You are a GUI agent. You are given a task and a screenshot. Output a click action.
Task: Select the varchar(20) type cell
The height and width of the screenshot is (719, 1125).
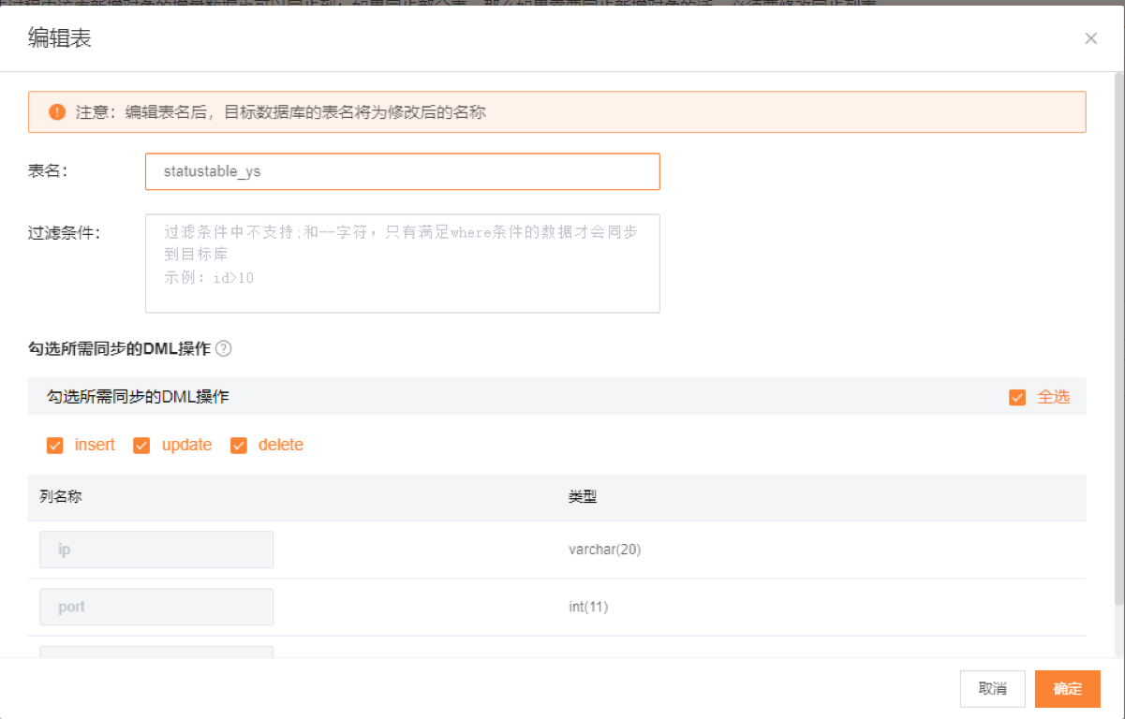click(604, 550)
